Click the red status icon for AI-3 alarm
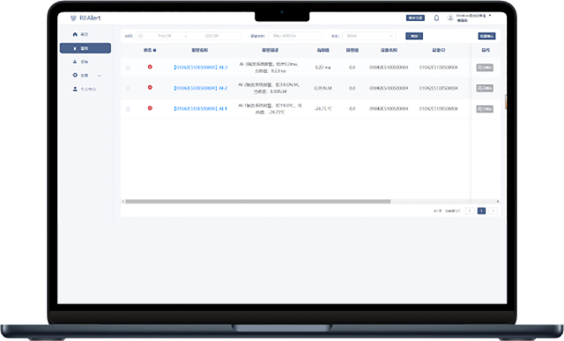Screen dimensions: 564x341 (150, 67)
